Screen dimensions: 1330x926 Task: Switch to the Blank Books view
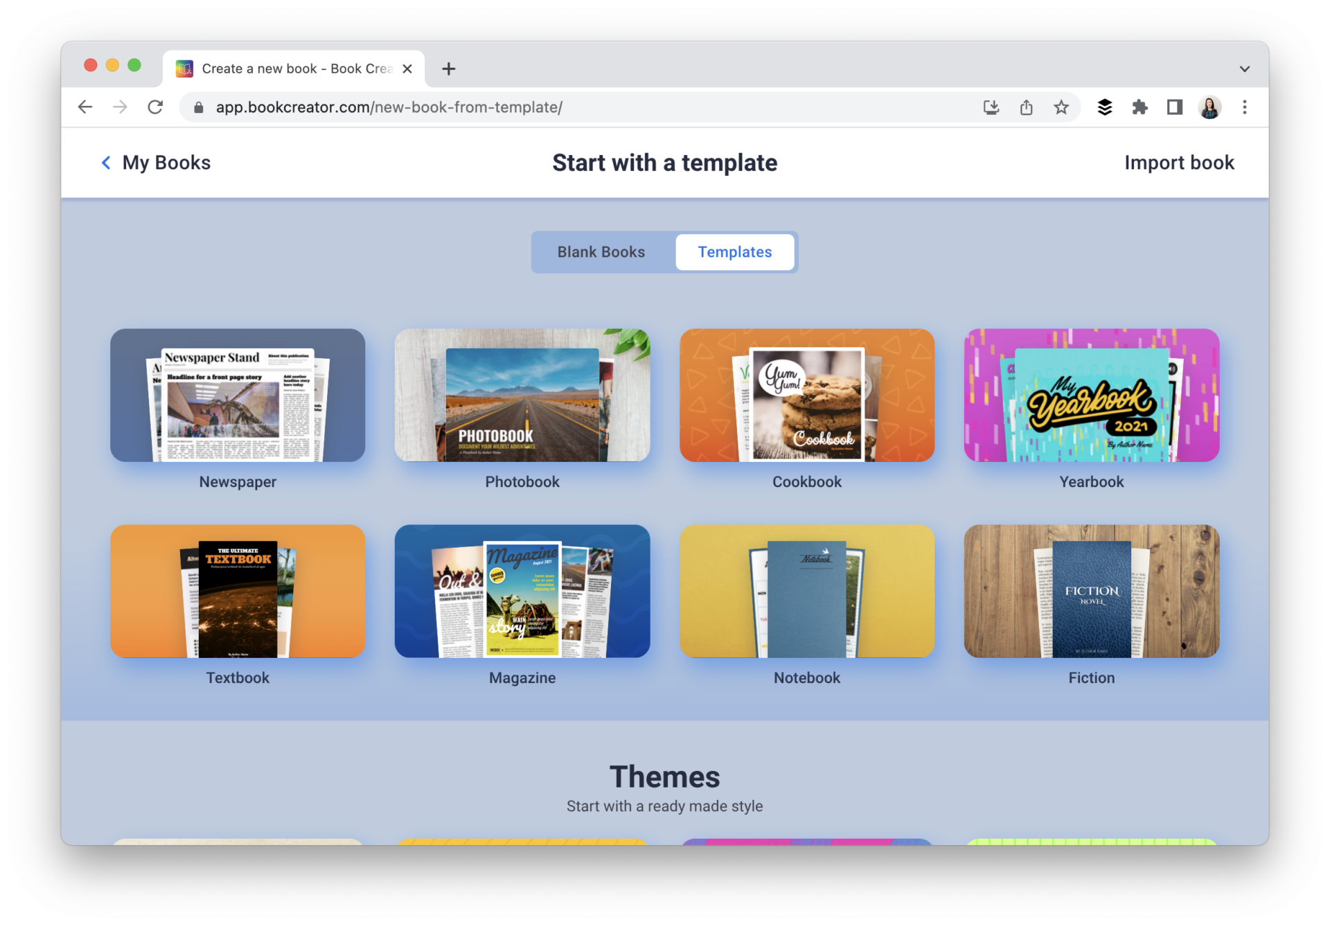(x=600, y=252)
